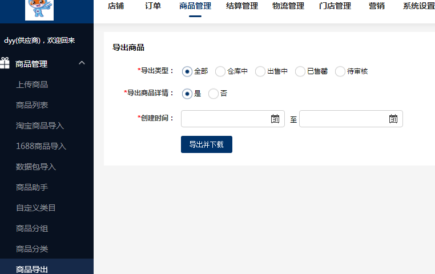Choose the 待审核 radio option
The image size is (435, 274).
click(340, 71)
